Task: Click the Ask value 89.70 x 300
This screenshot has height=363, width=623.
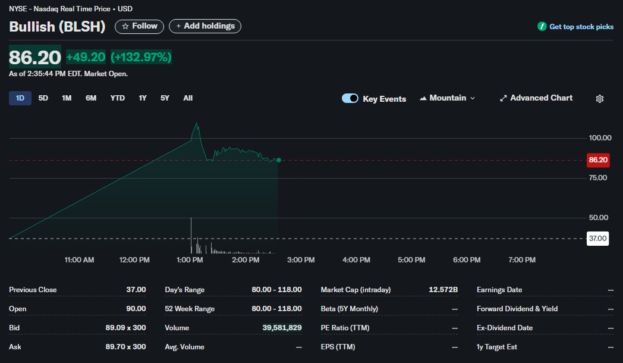Action: (125, 347)
